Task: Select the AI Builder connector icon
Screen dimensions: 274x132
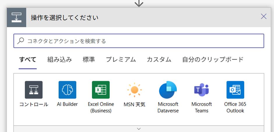Action: (x=67, y=90)
